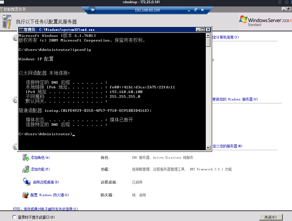292x221 pixels.
Task: Click the Windows Server 2008 logo
Action: pos(265,21)
